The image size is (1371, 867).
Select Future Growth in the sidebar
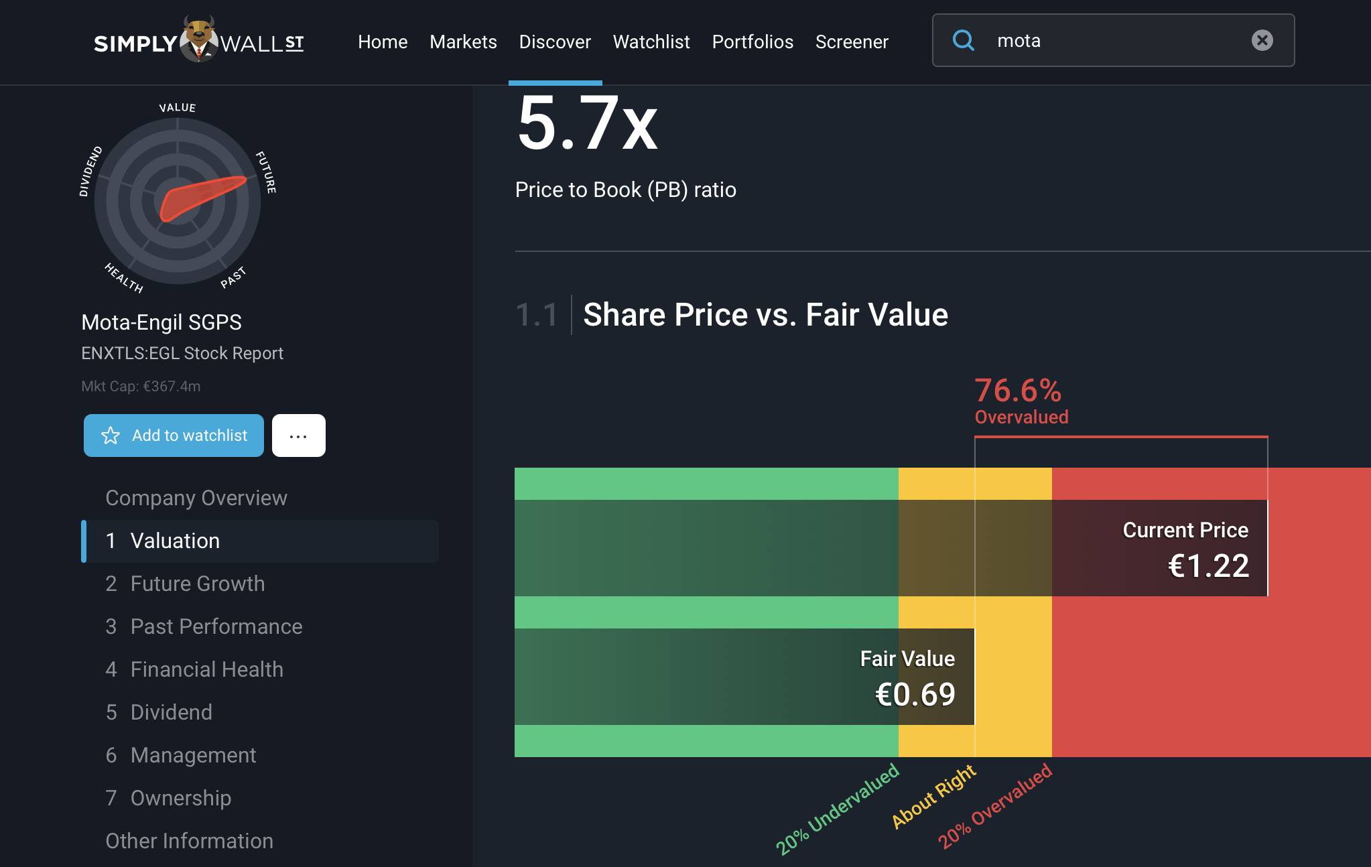tap(198, 584)
